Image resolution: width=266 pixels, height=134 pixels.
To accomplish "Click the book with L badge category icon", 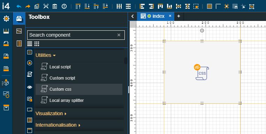I will [x=30, y=99].
